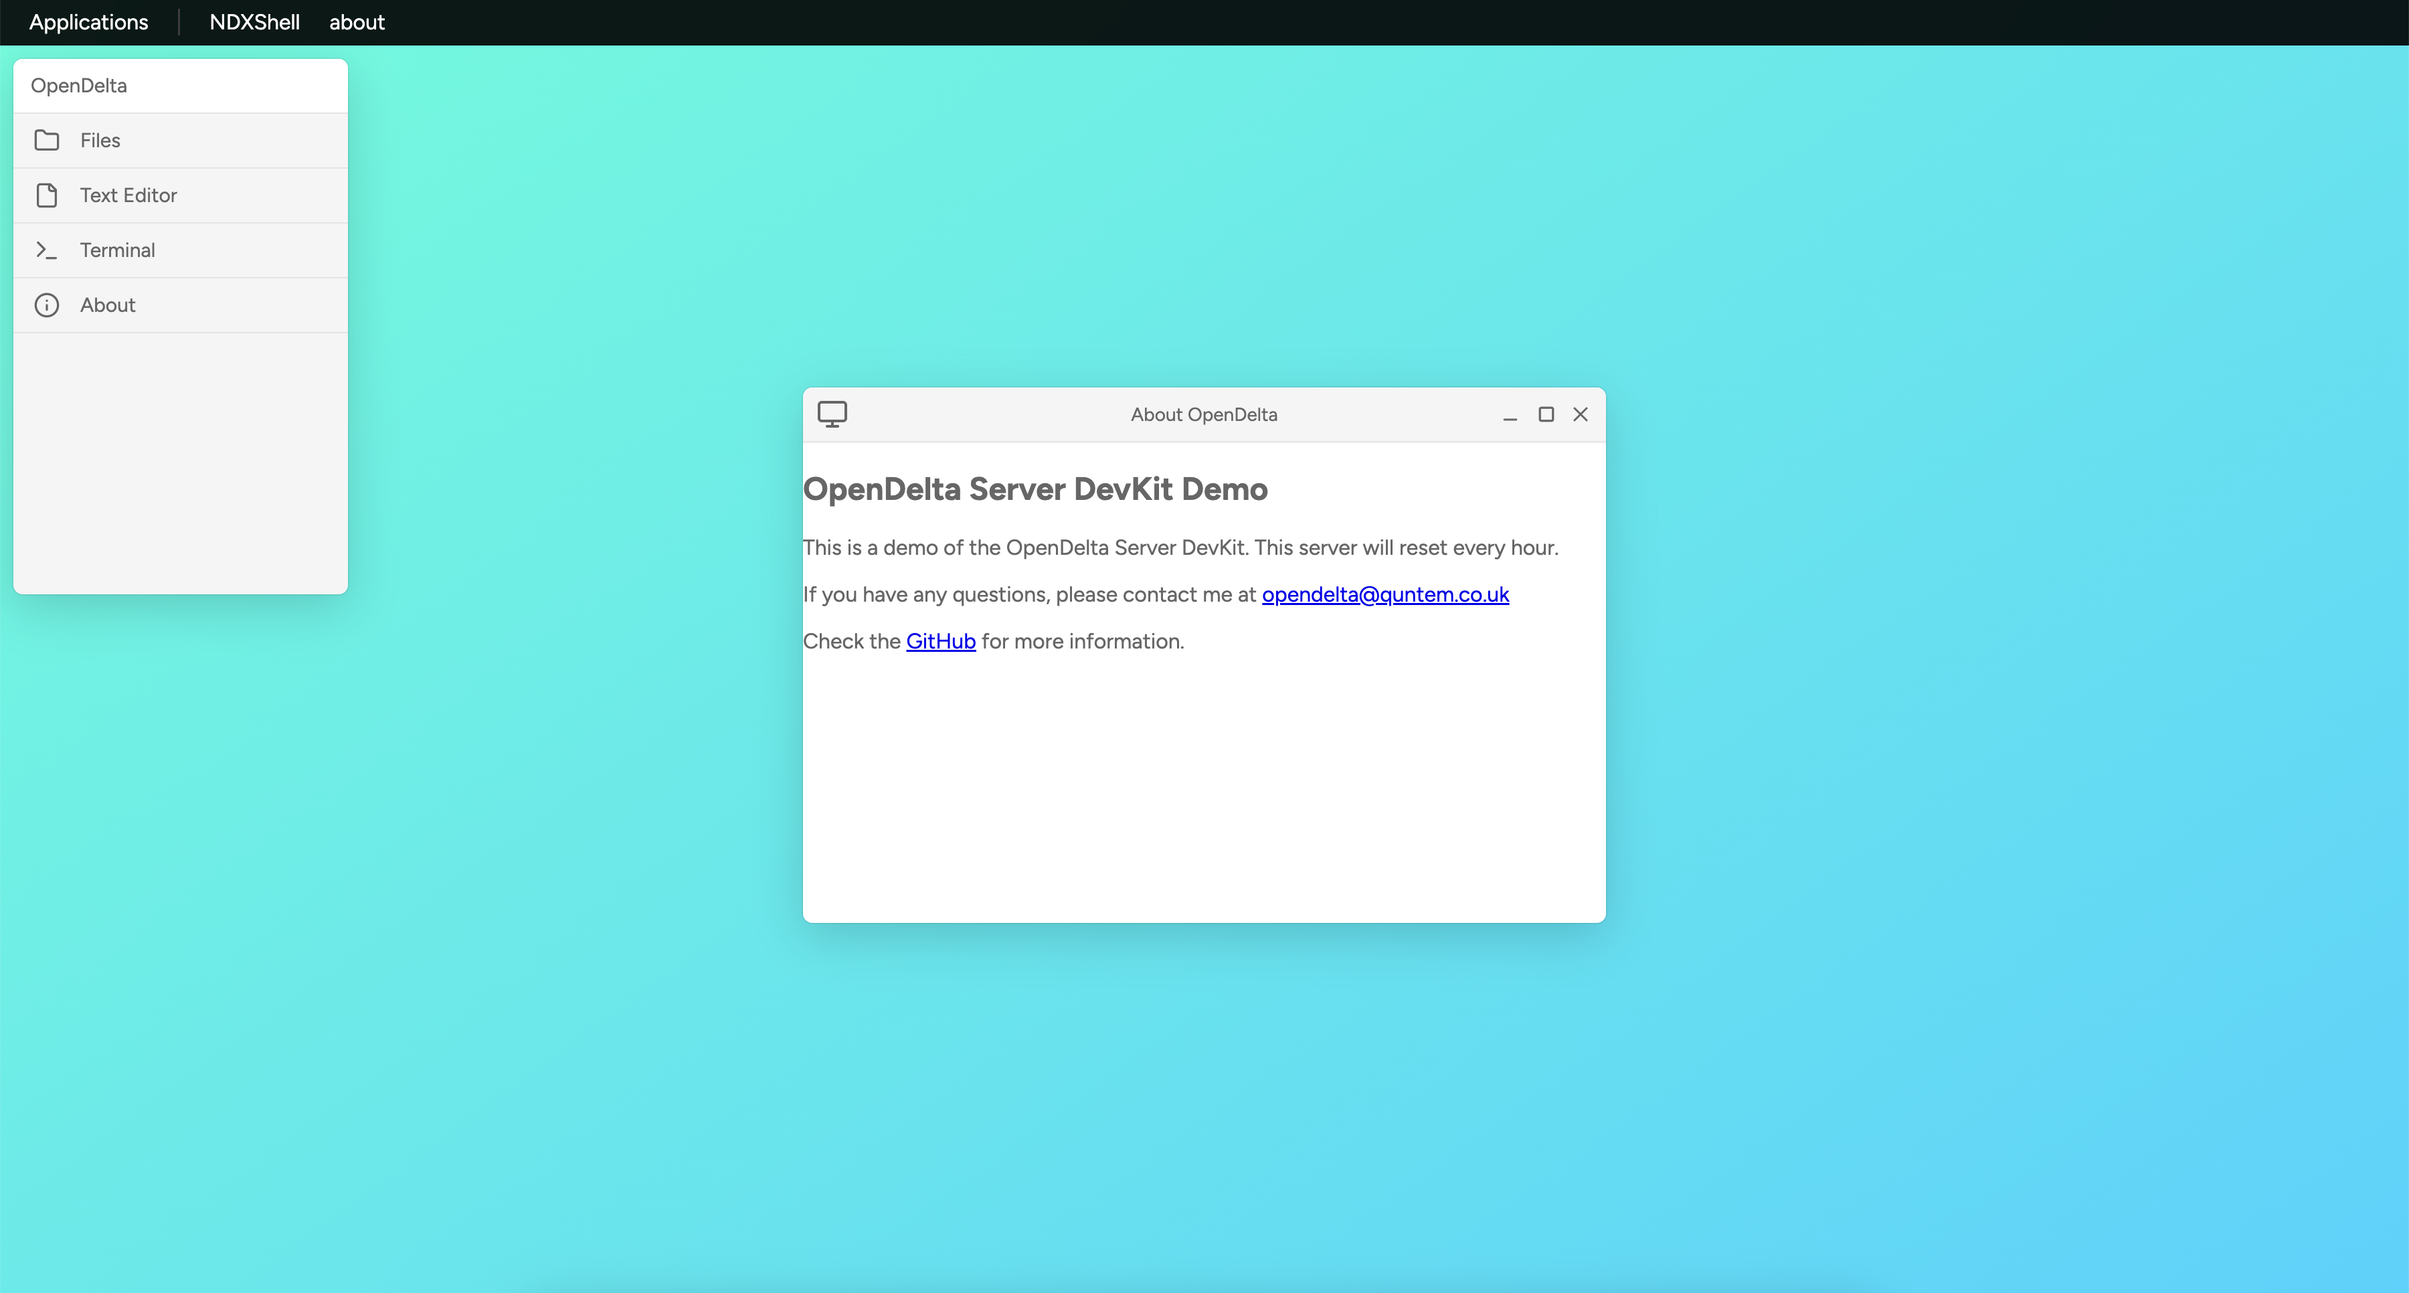Image resolution: width=2409 pixels, height=1293 pixels.
Task: Click the OpenDelta Server DevKit Demo heading
Action: [1035, 489]
